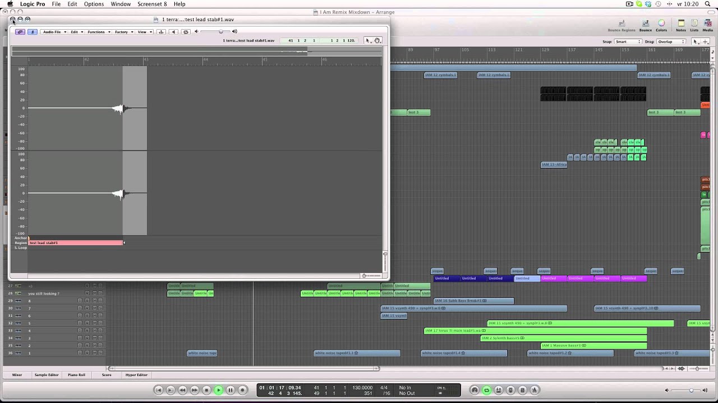Image resolution: width=718 pixels, height=403 pixels.
Task: Open the Snap mode dropdown showing Smart
Action: tap(628, 41)
